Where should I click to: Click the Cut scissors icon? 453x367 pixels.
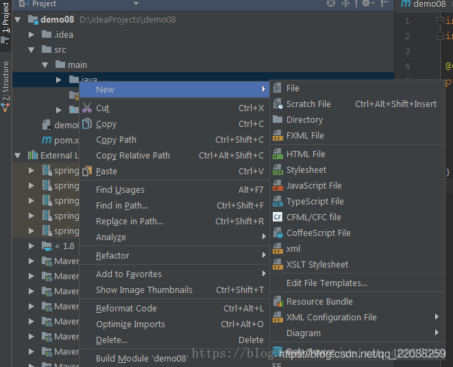[x=87, y=108]
